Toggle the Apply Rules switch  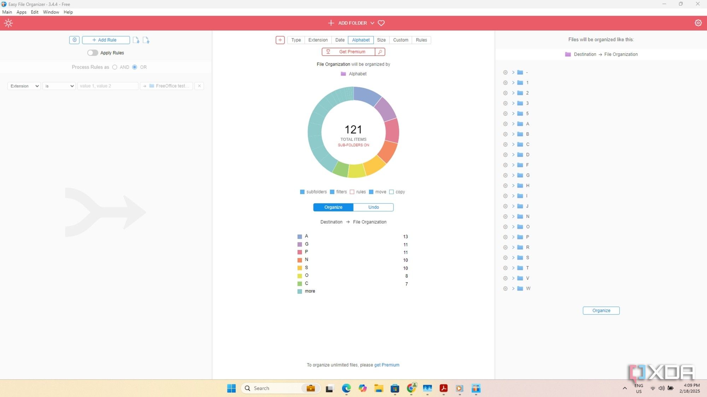tap(93, 53)
